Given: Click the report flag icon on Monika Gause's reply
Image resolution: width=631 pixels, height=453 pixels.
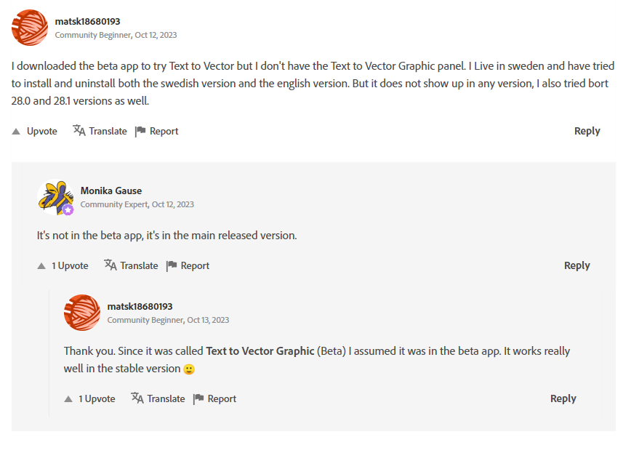Looking at the screenshot, I should 172,265.
